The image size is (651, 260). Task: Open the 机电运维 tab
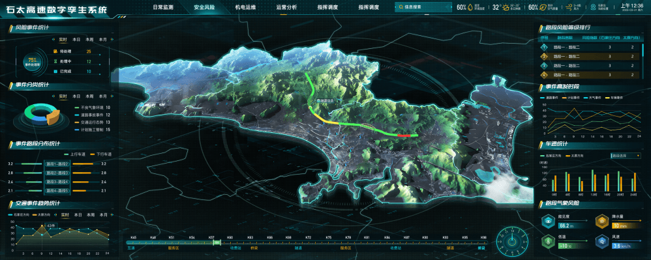[x=245, y=7]
